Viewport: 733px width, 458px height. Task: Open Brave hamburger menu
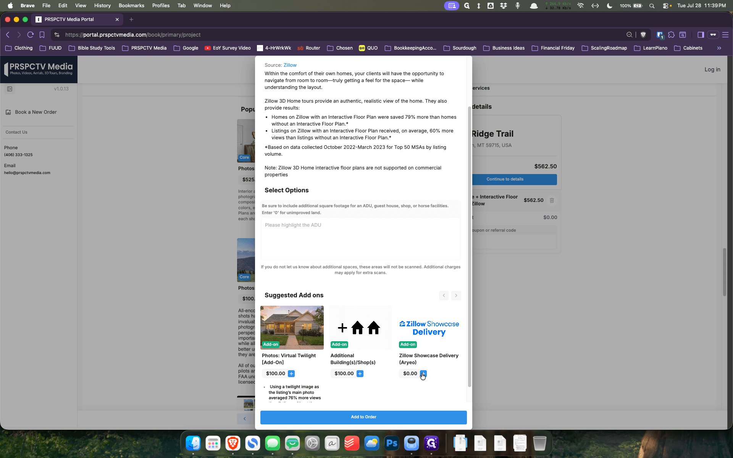(725, 35)
